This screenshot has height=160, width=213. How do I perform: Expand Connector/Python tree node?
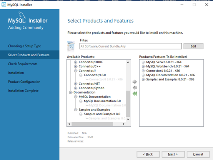[75, 88]
